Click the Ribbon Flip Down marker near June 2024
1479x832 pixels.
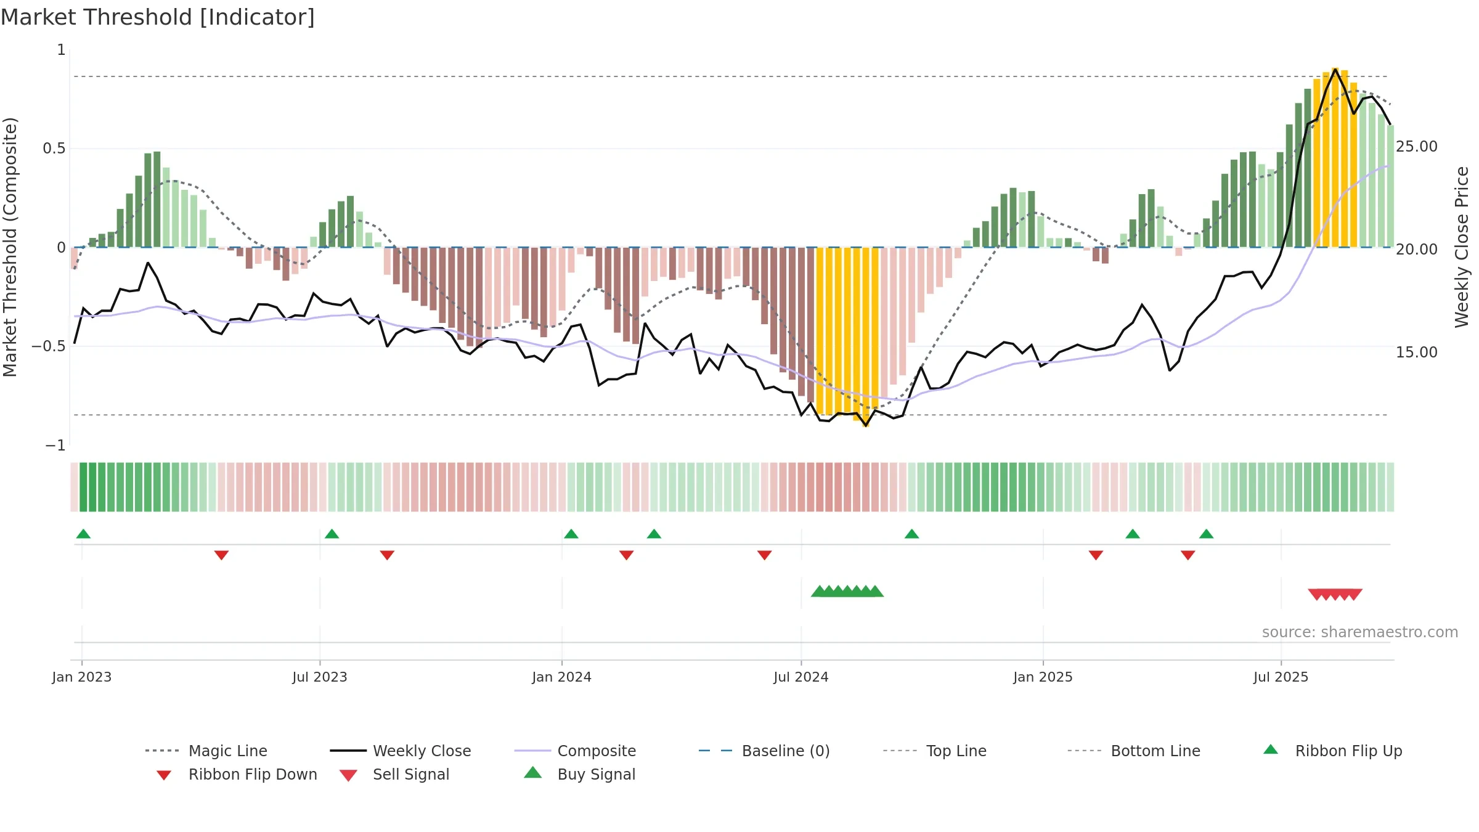coord(765,555)
